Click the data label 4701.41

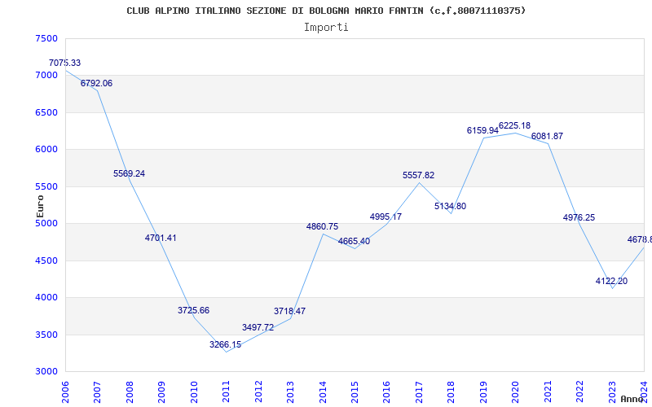click(x=161, y=238)
